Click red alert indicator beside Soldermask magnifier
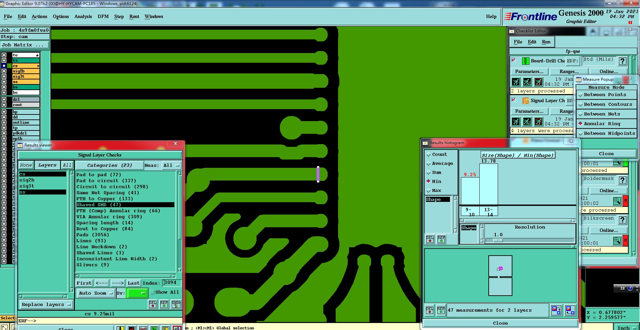 point(626,201)
